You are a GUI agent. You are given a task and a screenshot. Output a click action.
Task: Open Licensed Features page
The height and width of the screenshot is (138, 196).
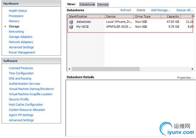tap(21, 68)
